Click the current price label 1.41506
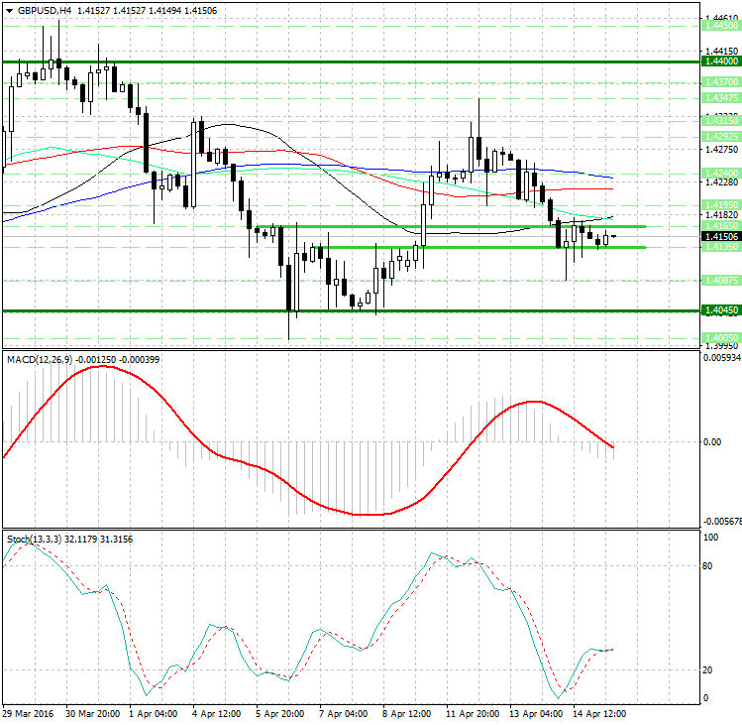The width and height of the screenshot is (742, 725). [718, 237]
